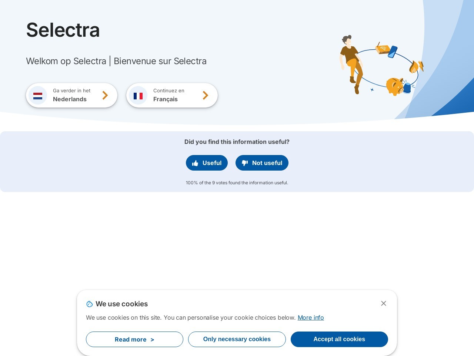Click the French flag icon
Screen dimensions: 474x356
pos(138,96)
